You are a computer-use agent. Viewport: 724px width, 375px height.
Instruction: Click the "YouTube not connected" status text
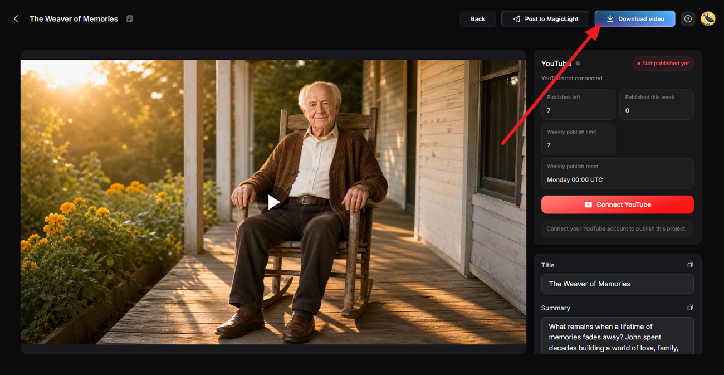click(571, 79)
